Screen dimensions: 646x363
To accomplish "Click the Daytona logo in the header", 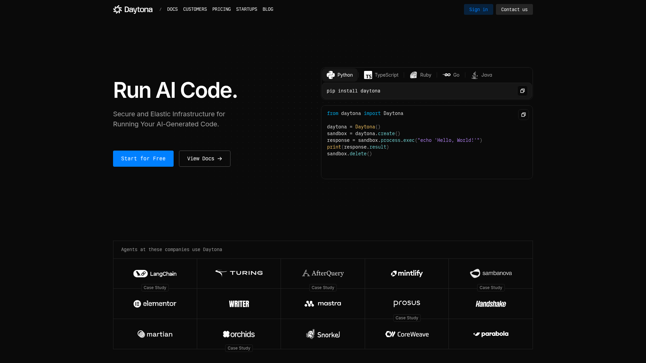I will [133, 9].
